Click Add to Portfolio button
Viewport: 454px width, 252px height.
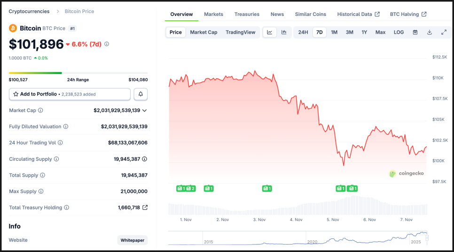pyautogui.click(x=70, y=94)
